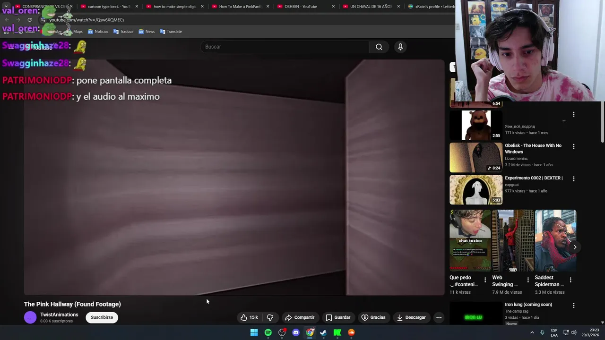This screenshot has width=605, height=340.
Task: Open Iron lung video thumbnail
Action: (475, 314)
